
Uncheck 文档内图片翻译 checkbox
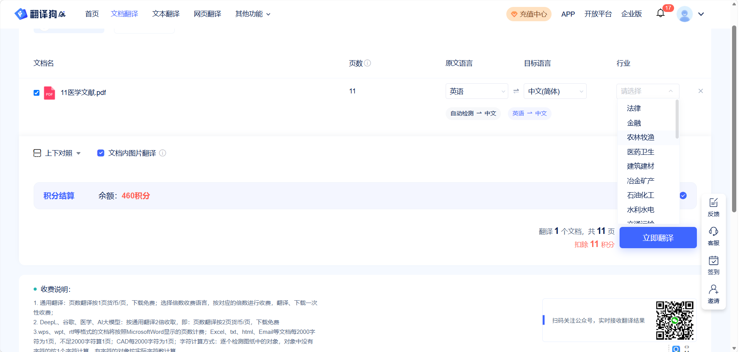[x=100, y=153]
